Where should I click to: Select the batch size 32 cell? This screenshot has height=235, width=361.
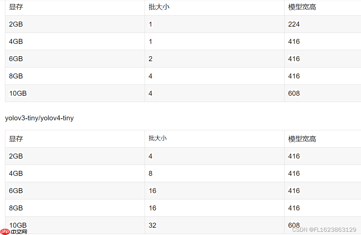(x=152, y=225)
